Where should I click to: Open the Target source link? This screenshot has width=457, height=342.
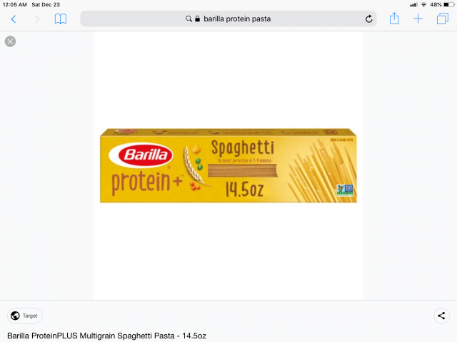25,316
